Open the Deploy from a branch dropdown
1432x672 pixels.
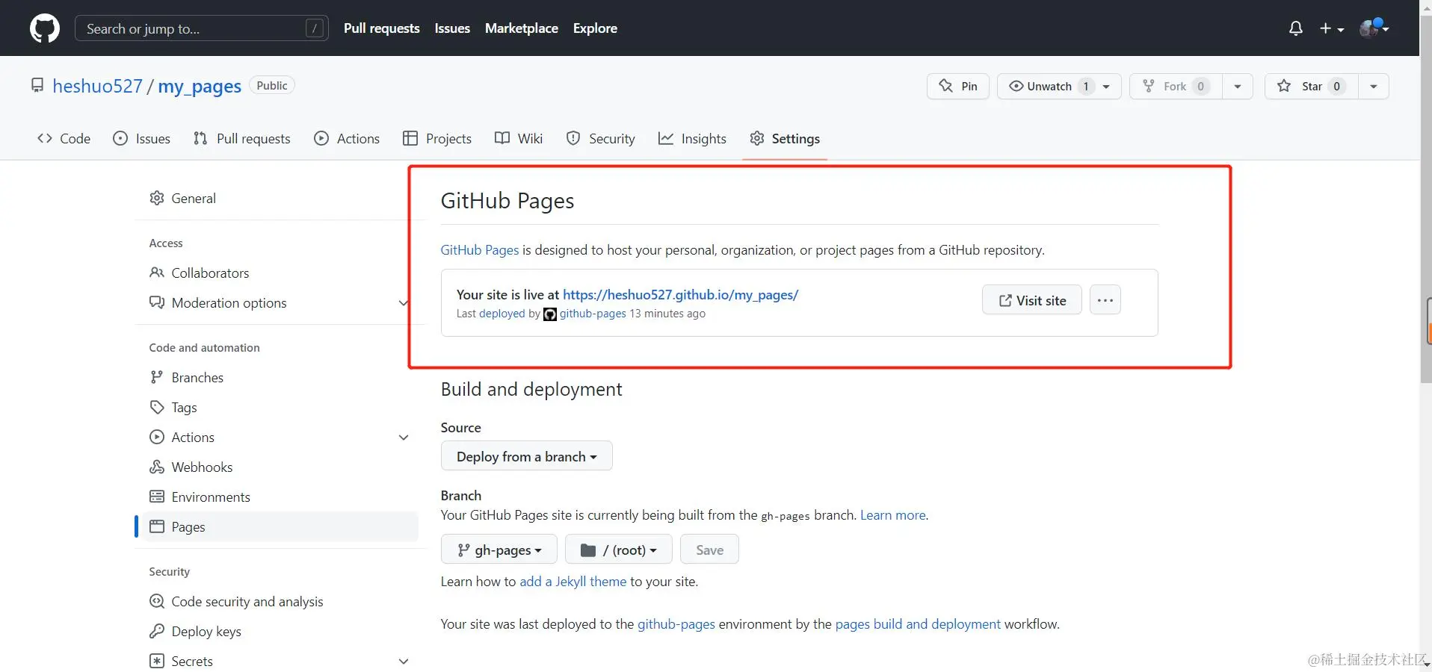526,456
